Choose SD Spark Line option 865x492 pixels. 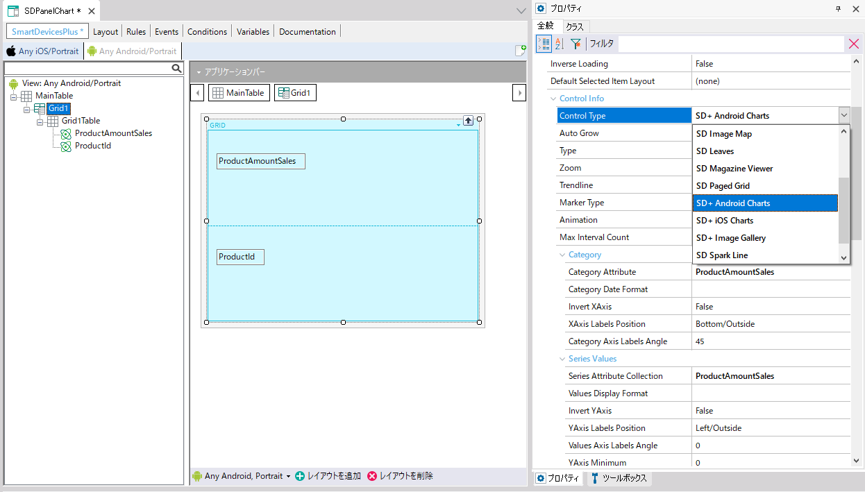[x=766, y=255]
